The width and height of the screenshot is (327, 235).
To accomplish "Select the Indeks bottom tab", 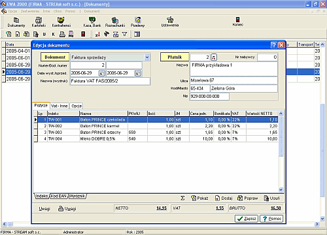I will click(42, 196).
